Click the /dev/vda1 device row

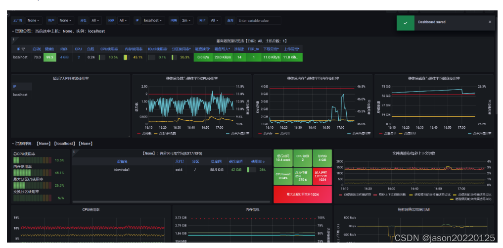[121, 169]
